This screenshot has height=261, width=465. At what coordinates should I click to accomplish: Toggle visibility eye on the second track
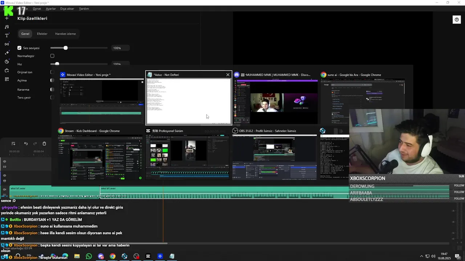[4, 175]
